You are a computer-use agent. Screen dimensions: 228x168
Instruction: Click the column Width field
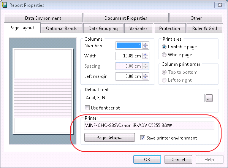point(129,56)
